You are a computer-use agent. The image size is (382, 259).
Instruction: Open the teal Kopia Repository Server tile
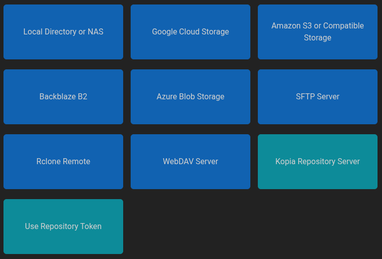[x=318, y=162]
